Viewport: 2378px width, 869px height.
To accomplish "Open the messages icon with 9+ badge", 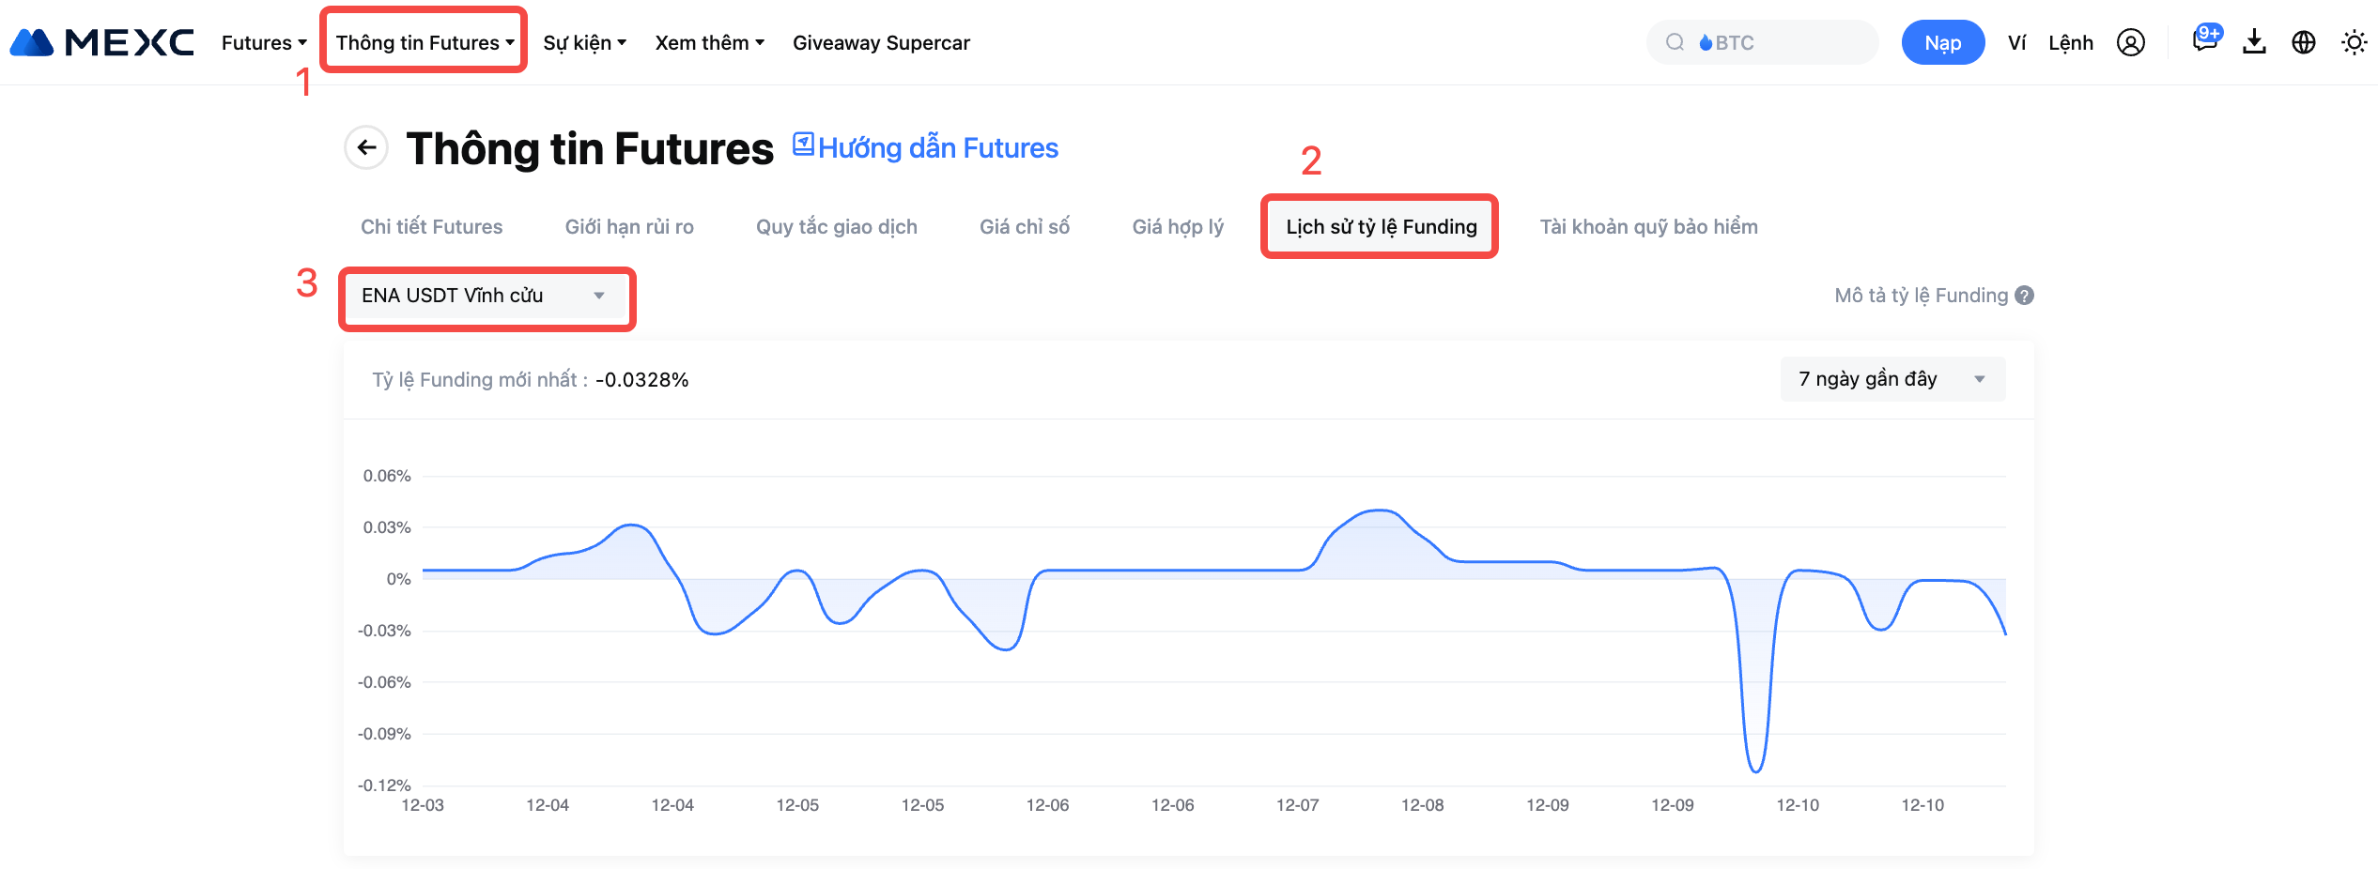I will tap(2203, 41).
